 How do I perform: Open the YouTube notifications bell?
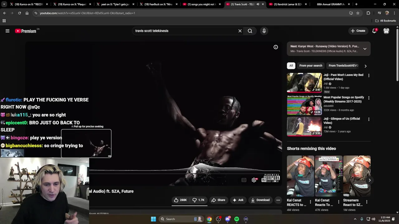[374, 31]
